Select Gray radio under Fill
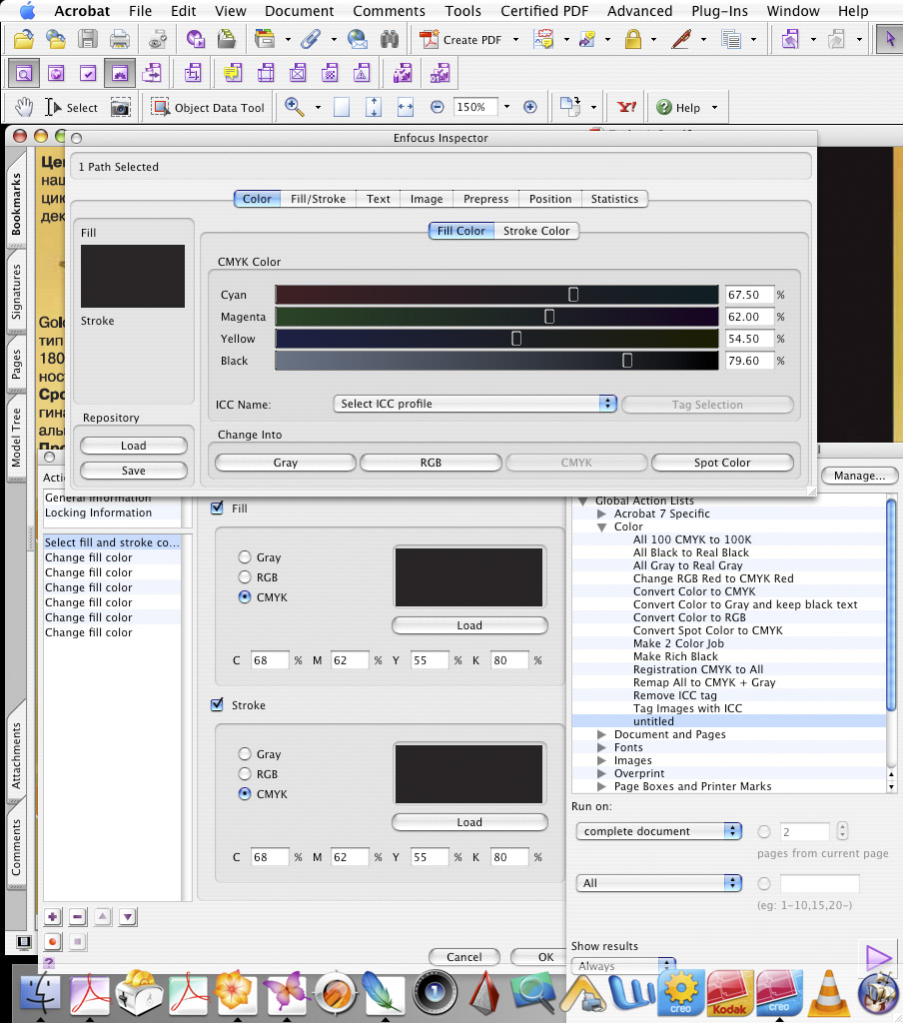 tap(245, 557)
